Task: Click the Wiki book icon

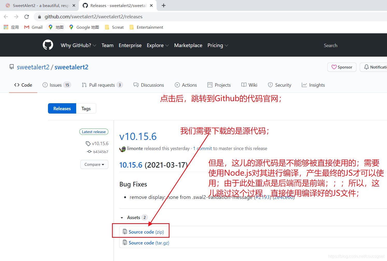Action: point(244,85)
